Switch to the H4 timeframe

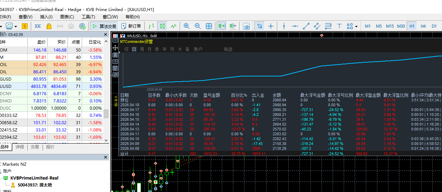423,26
